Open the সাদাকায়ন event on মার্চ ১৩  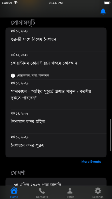coord(56,95)
